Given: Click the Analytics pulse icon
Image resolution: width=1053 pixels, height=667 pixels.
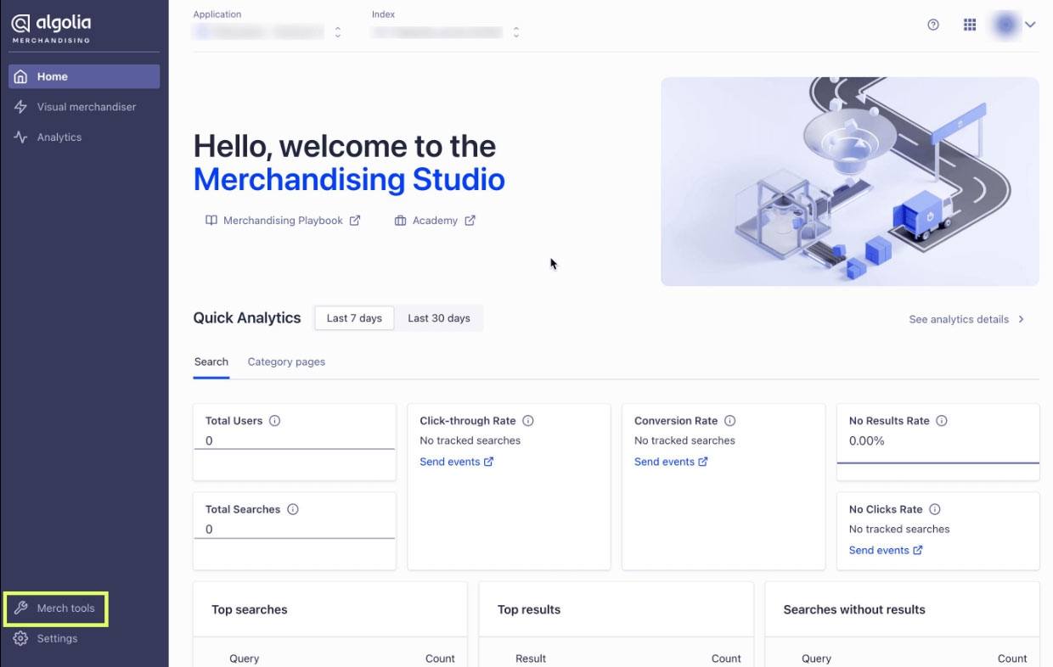Looking at the screenshot, I should click(x=21, y=137).
